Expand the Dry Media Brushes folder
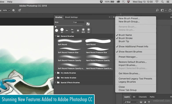Viewport: 172px width, 104px height. point(56,73)
